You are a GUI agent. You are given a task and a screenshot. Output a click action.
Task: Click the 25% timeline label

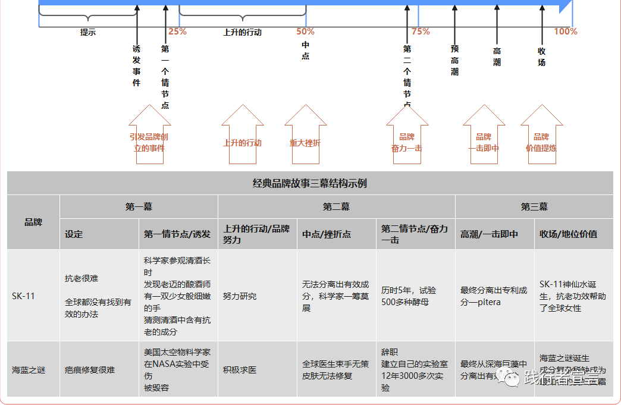[x=177, y=32]
